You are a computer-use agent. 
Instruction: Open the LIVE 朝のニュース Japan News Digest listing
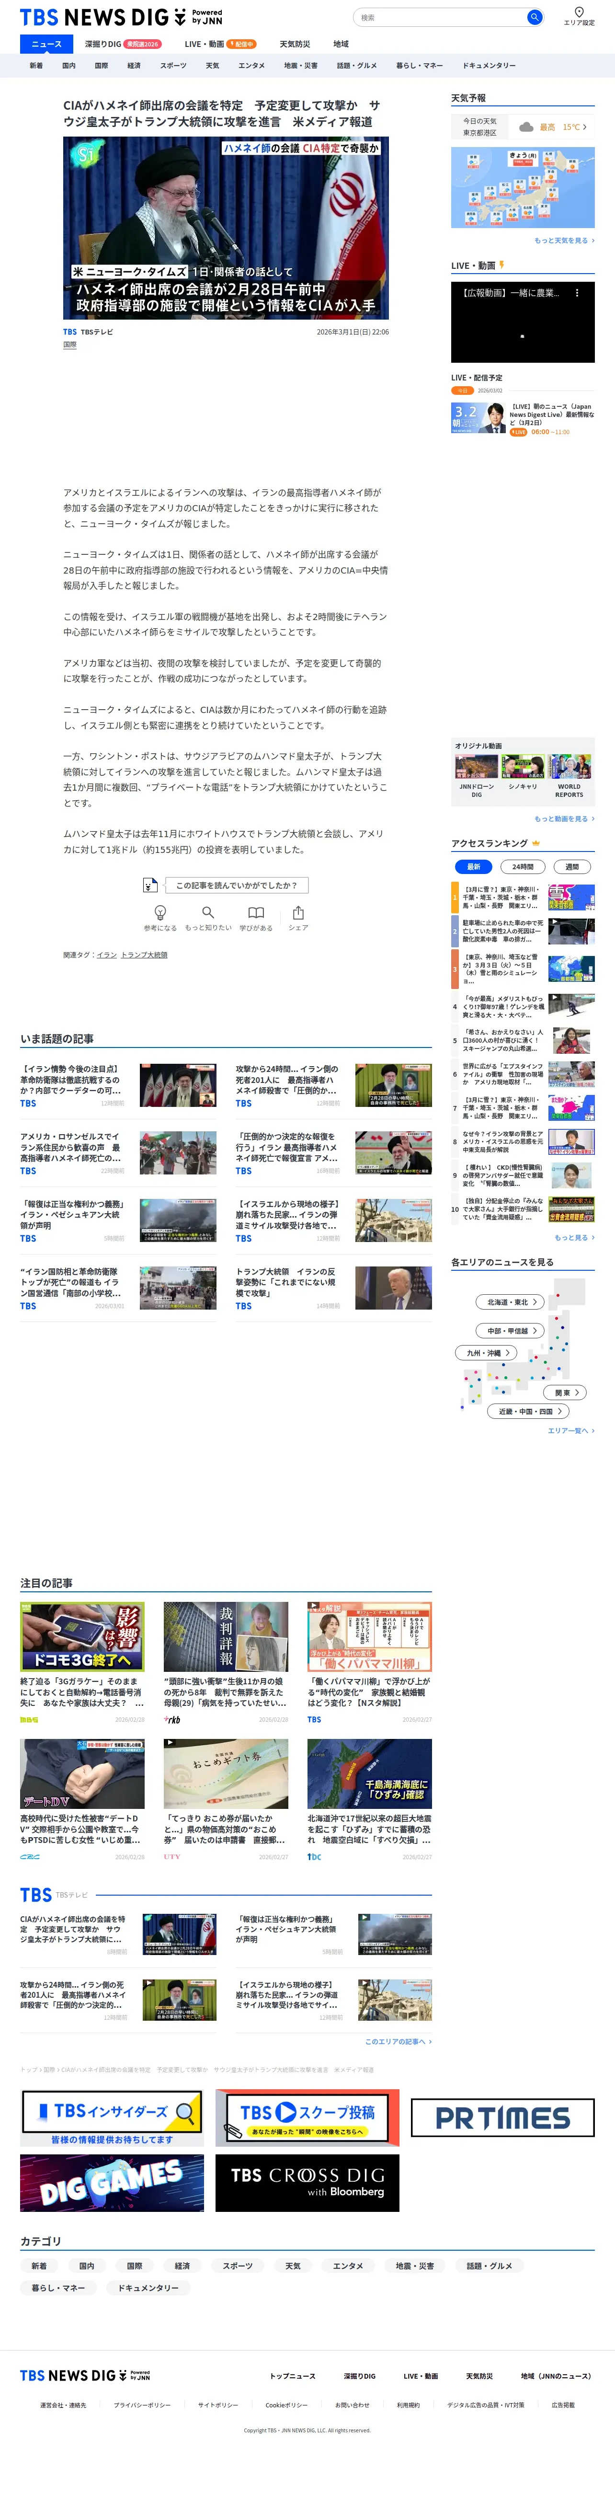click(523, 419)
